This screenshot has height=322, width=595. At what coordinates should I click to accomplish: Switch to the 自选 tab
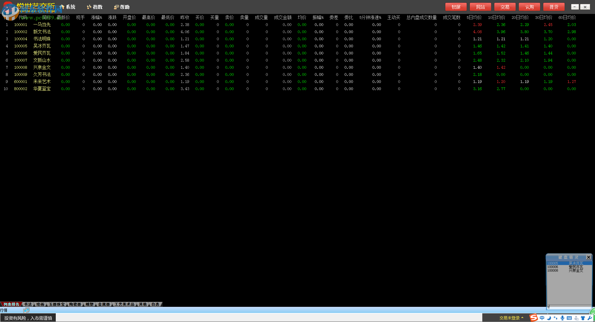pyautogui.click(x=155, y=304)
